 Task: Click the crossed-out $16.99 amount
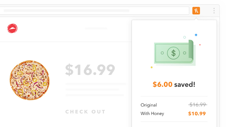pyautogui.click(x=197, y=104)
